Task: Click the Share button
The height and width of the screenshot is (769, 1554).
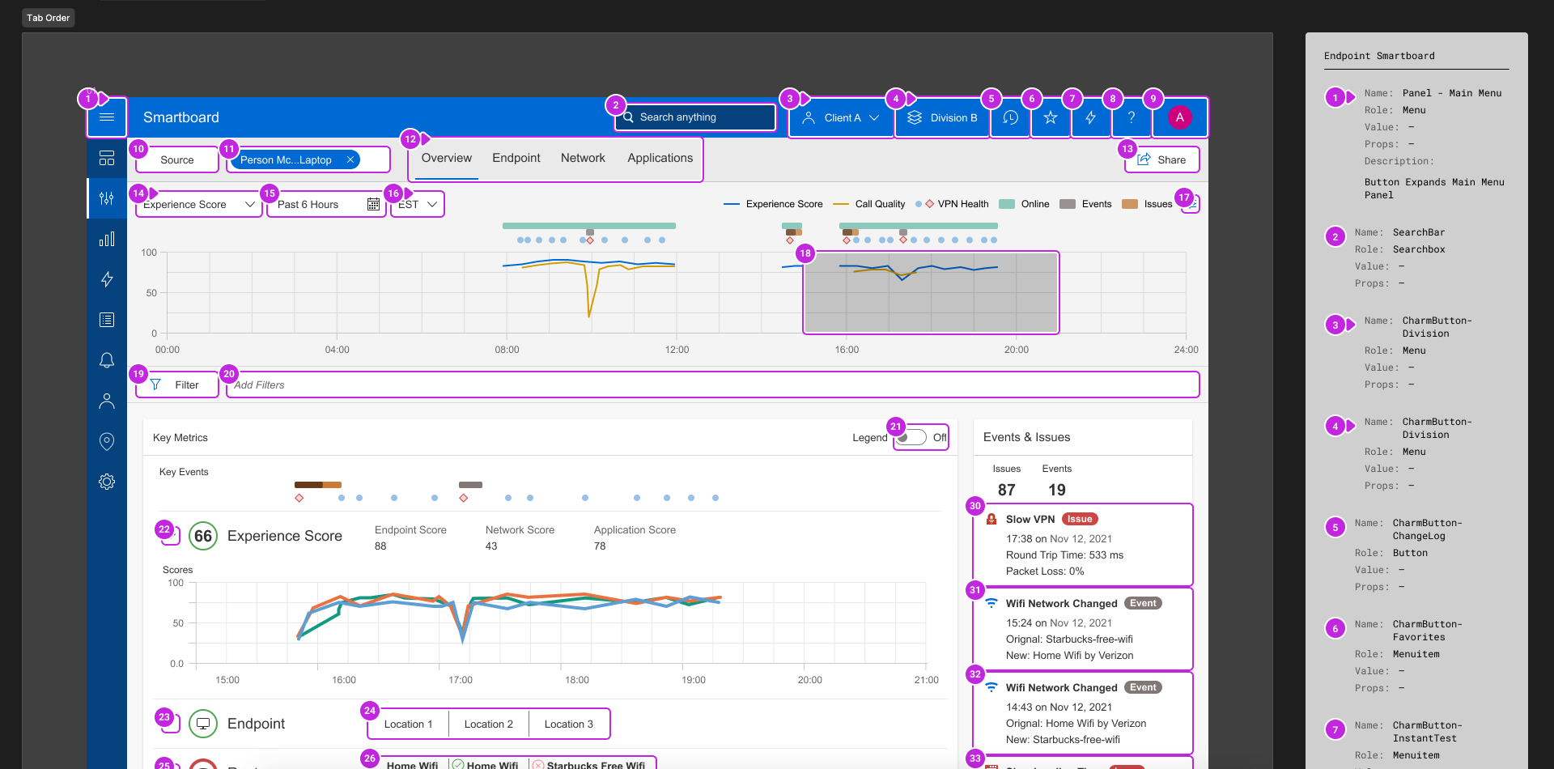Action: click(1161, 159)
